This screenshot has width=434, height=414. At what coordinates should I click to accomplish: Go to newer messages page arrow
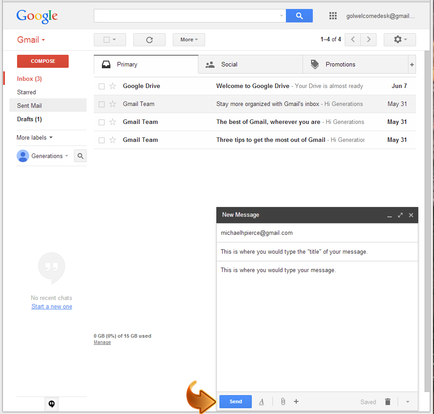(x=353, y=40)
